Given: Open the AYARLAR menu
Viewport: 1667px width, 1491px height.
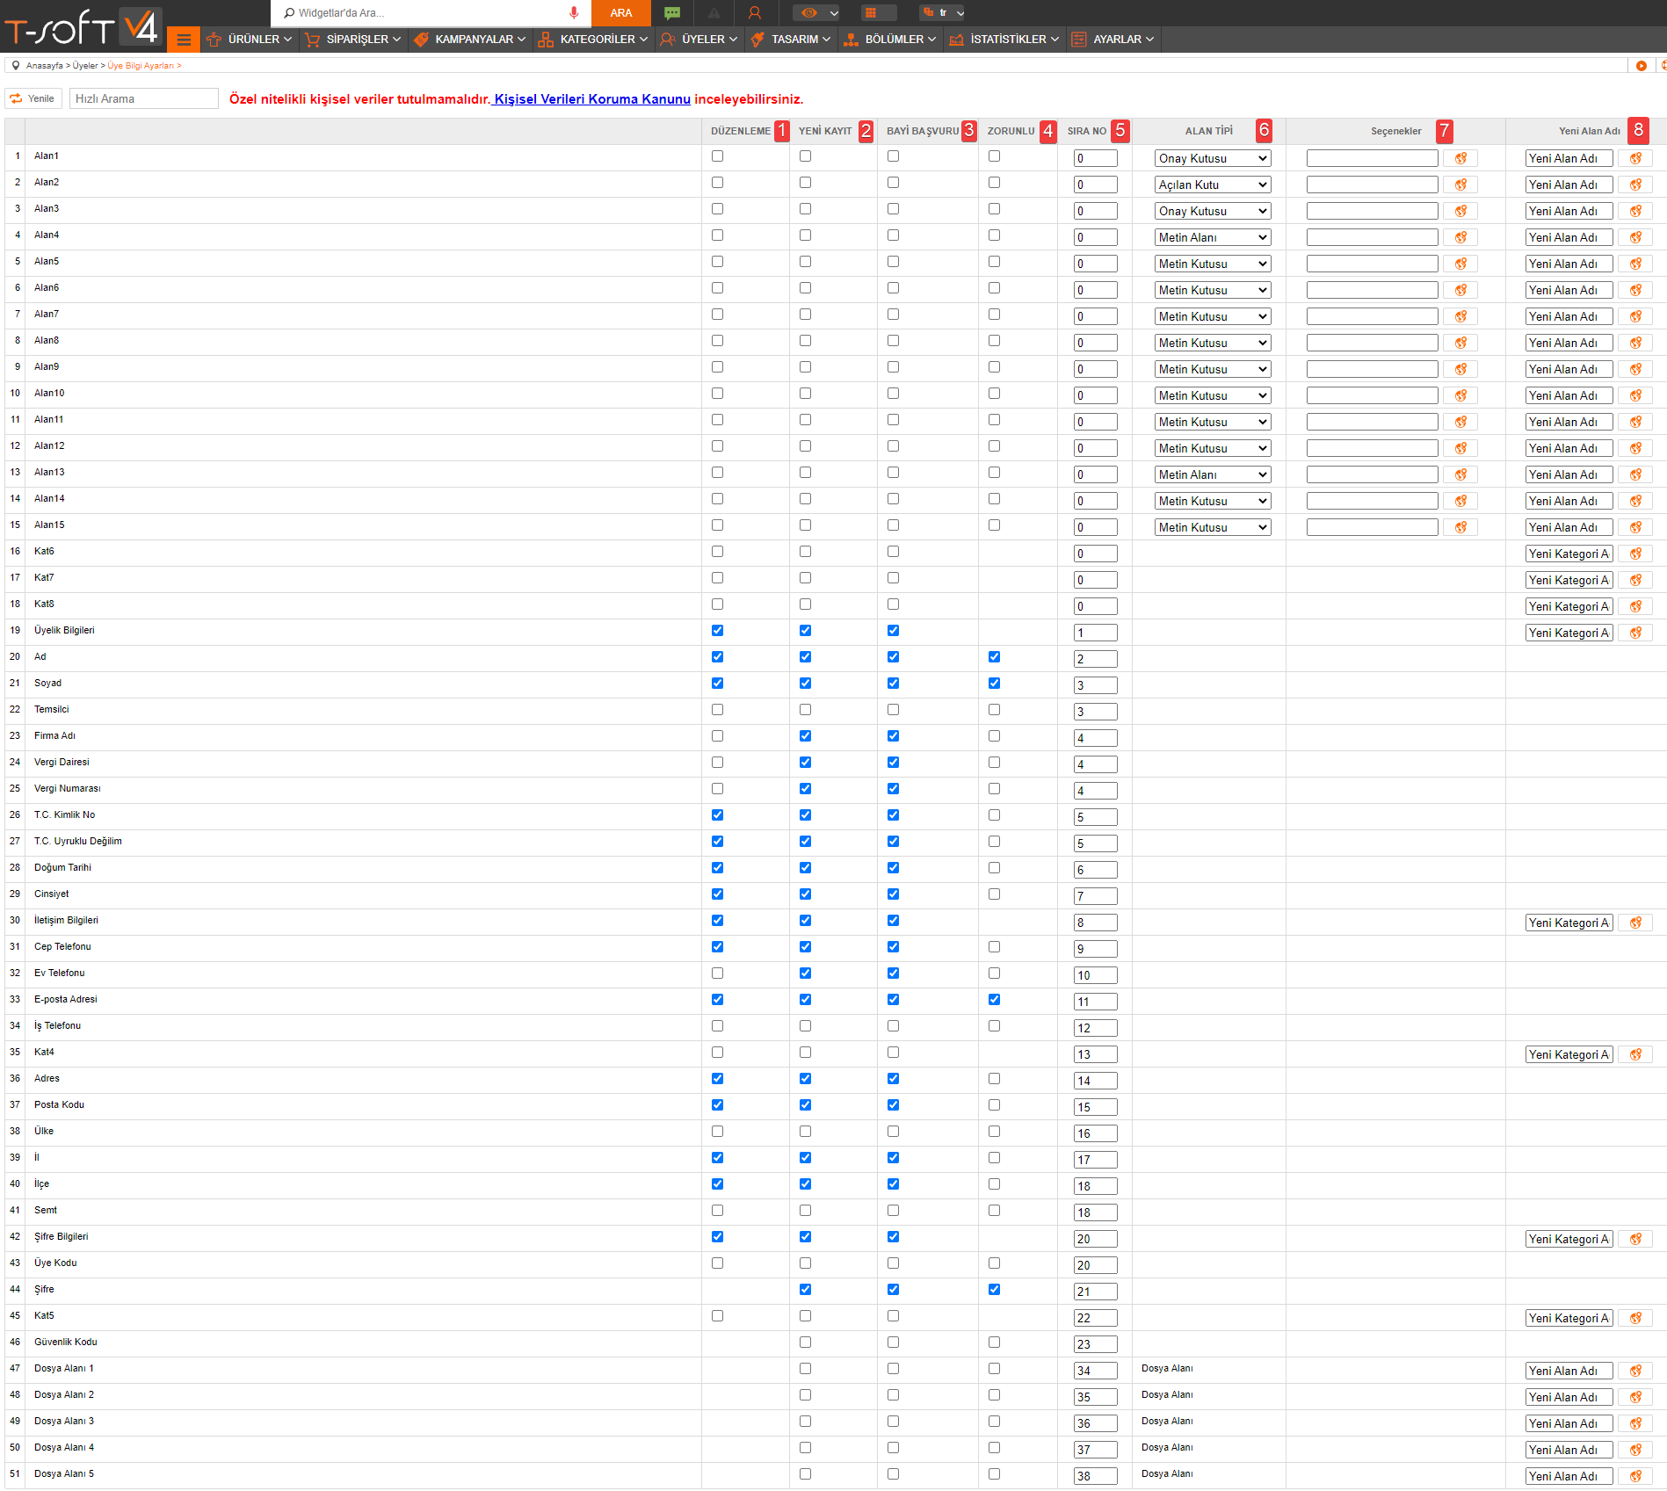Looking at the screenshot, I should point(1113,40).
